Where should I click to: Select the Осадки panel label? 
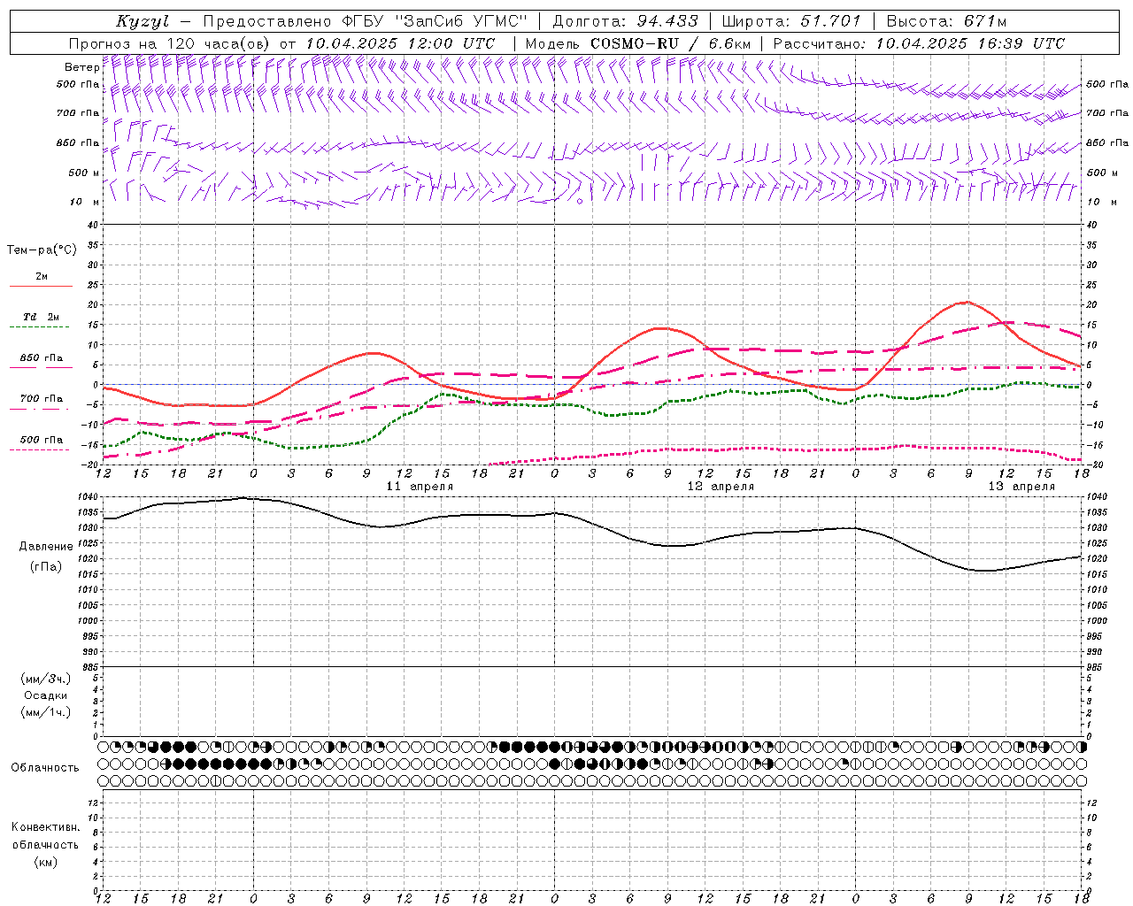46,695
